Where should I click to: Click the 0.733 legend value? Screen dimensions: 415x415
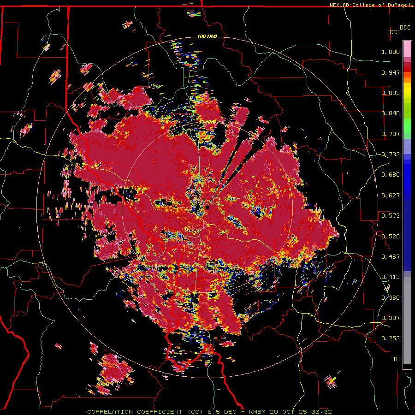[391, 154]
